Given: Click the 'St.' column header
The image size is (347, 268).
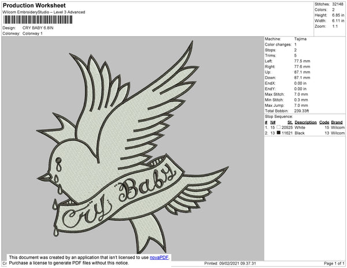Looking at the screenshot, I should 290,122.
